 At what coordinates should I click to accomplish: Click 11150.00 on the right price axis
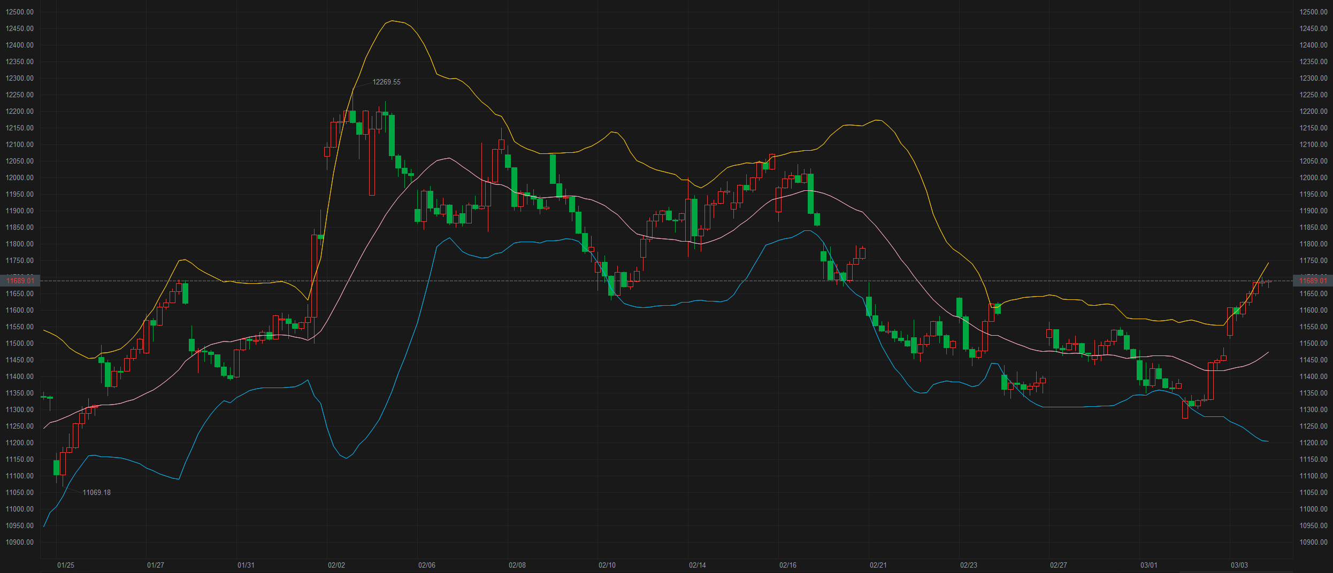point(1314,459)
